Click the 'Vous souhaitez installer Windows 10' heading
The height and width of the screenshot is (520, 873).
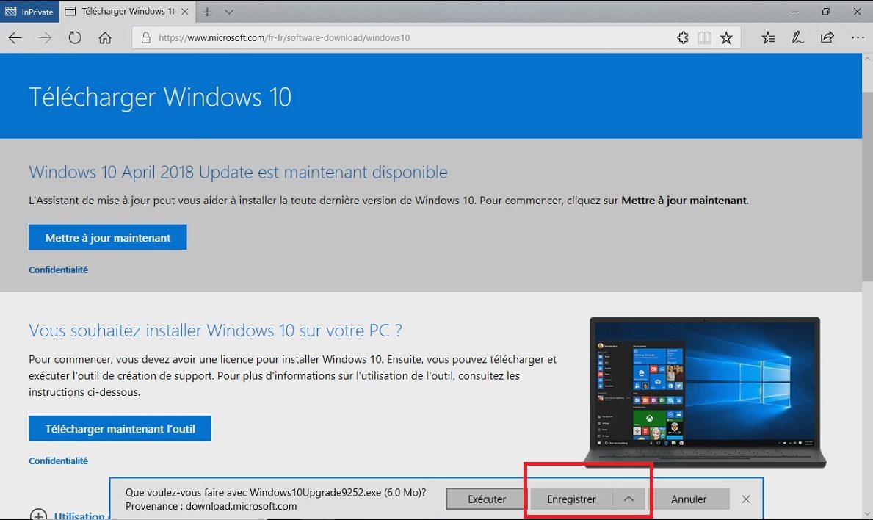point(215,331)
